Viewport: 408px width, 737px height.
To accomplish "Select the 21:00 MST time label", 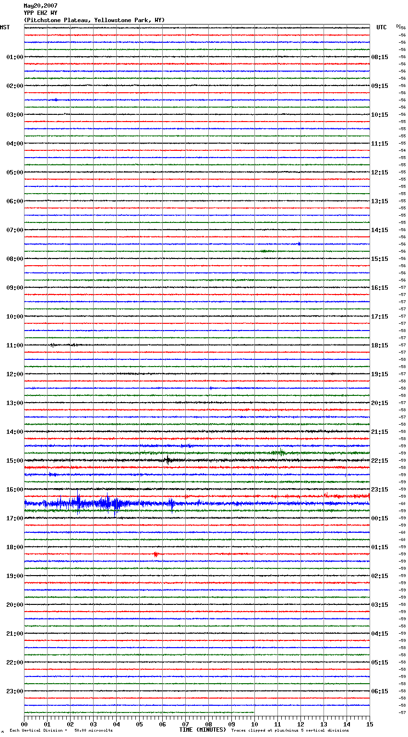I will (x=15, y=634).
